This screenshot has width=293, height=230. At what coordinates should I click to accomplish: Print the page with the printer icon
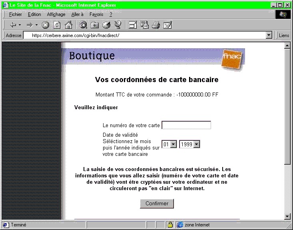[156, 25]
